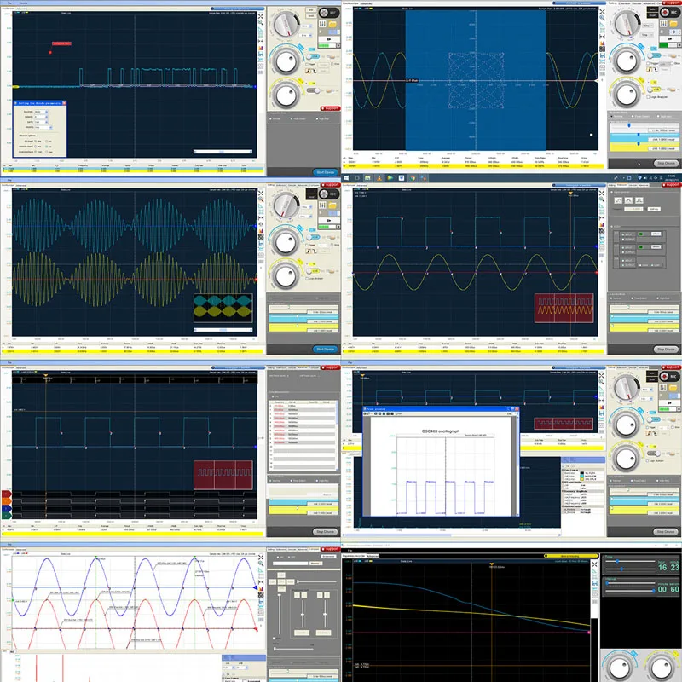Click Start Device in the modulated waveform window
The image size is (682, 682).
326,350
